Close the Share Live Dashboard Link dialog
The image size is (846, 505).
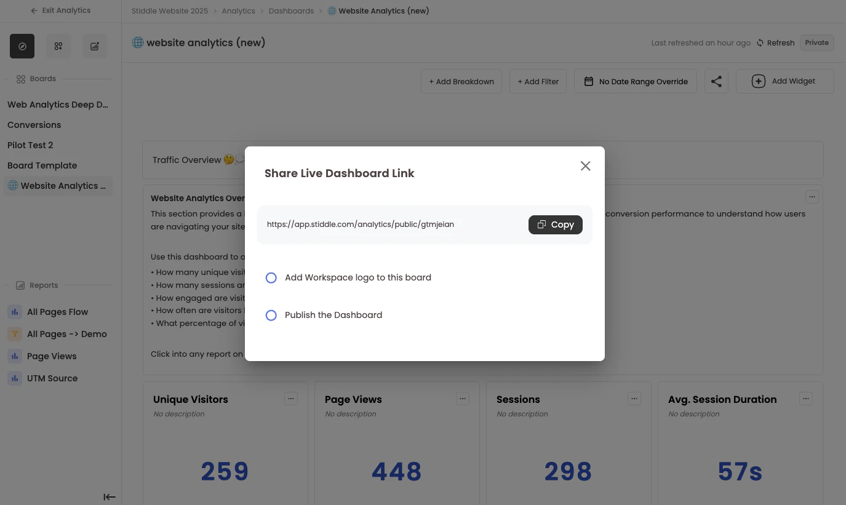[585, 166]
